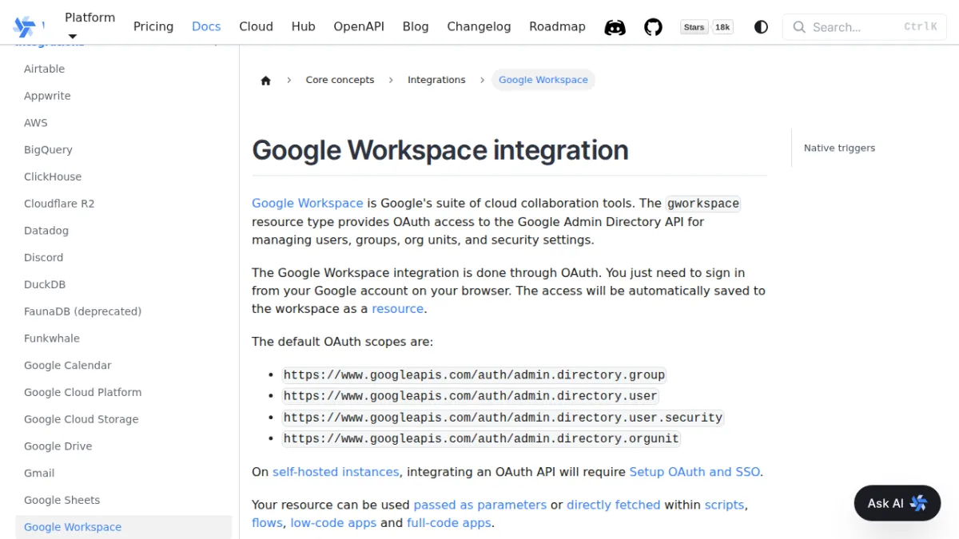Viewport: 959px width, 539px height.
Task: Follow the passed as parameters link
Action: coord(480,505)
